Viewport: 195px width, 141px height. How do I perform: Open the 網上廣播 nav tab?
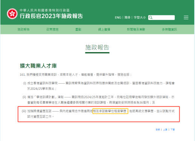tap(104, 29)
